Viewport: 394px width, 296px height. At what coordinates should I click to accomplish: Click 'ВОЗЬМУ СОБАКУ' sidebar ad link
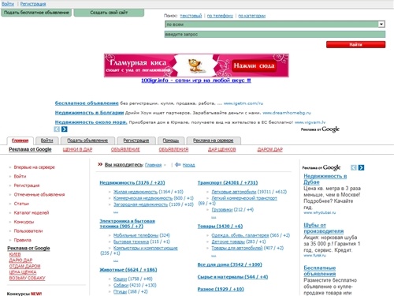tap(27, 278)
